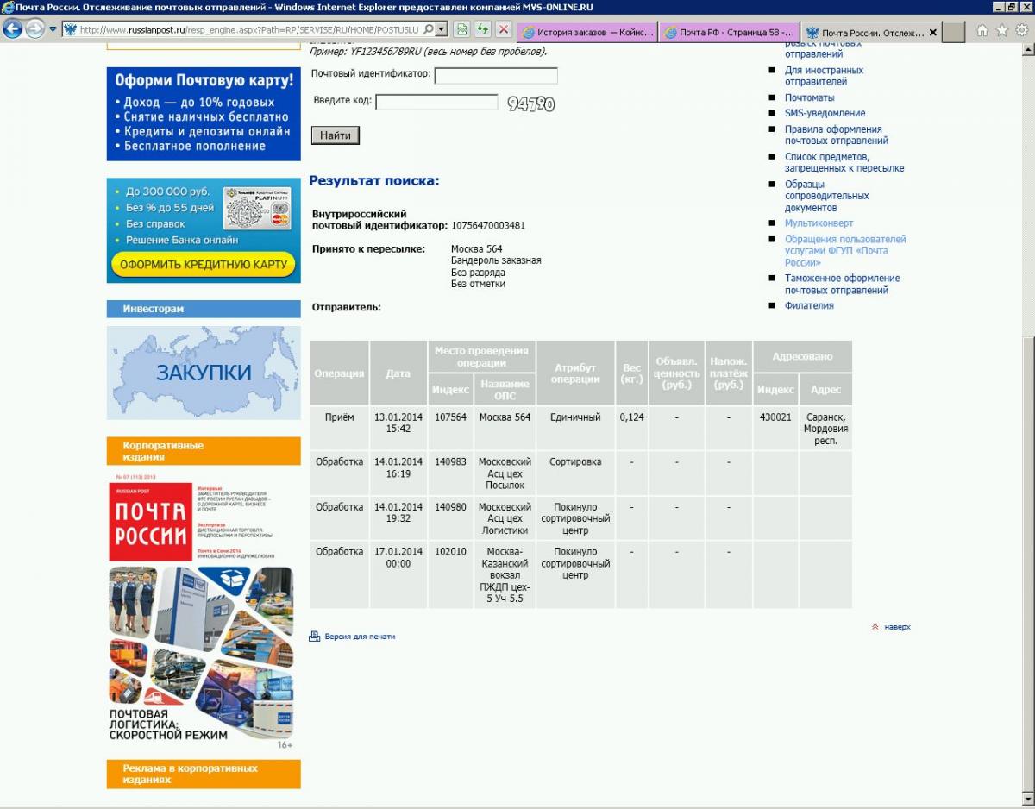Open "Таможенное оформление почтовых отправлений" link
The image size is (1035, 809).
(842, 284)
